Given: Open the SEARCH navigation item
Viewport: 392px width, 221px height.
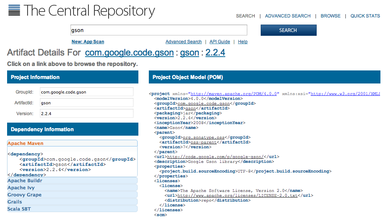Looking at the screenshot, I should point(245,16).
